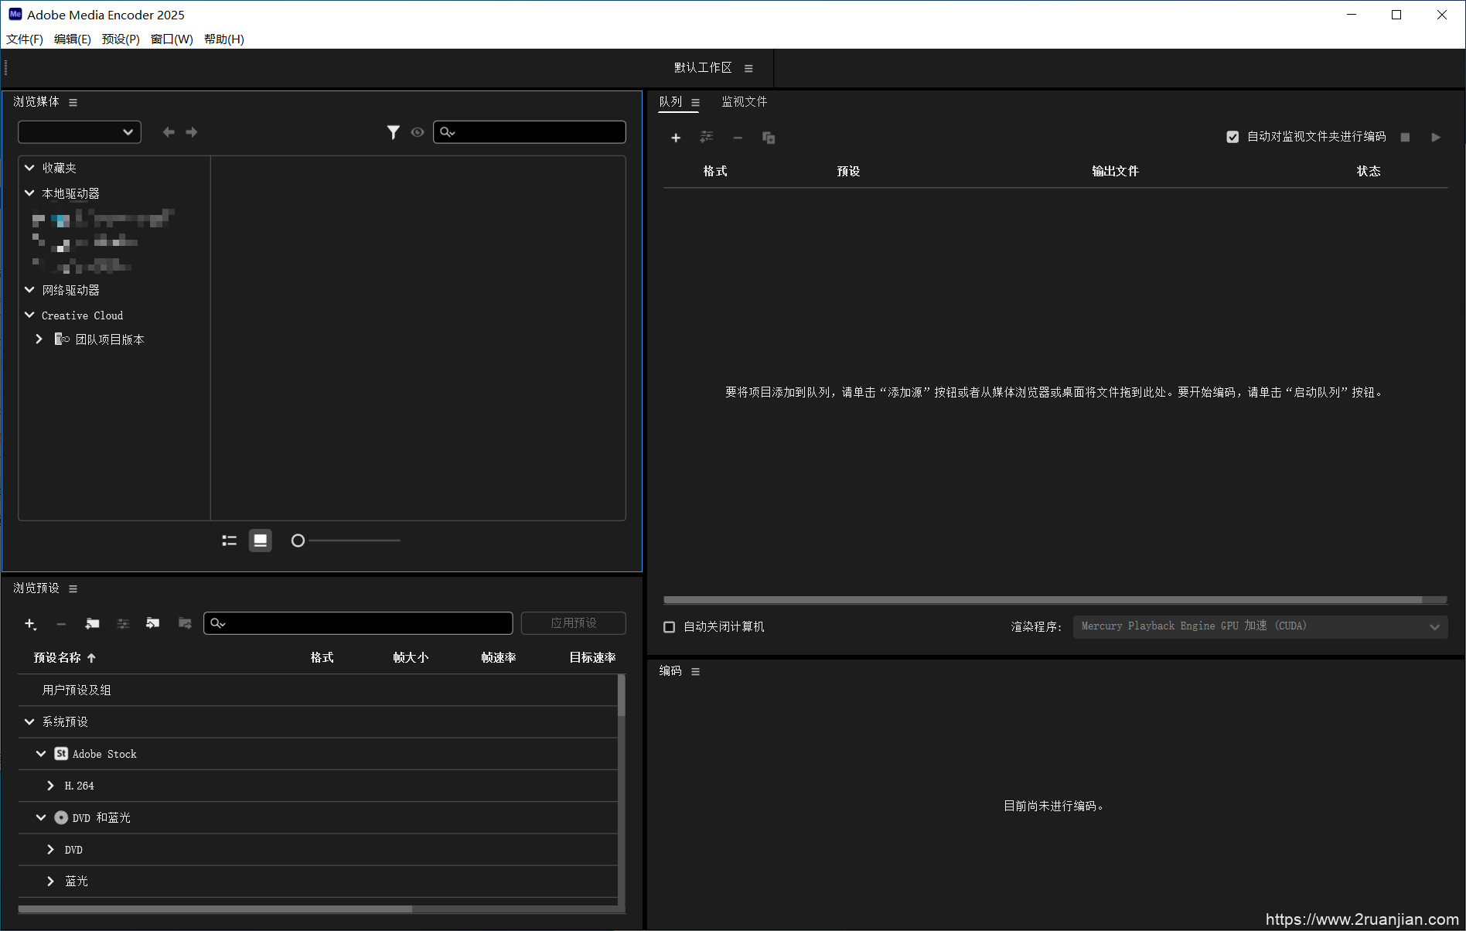Open the 队列 panel menu icon
1466x931 pixels.
695,102
